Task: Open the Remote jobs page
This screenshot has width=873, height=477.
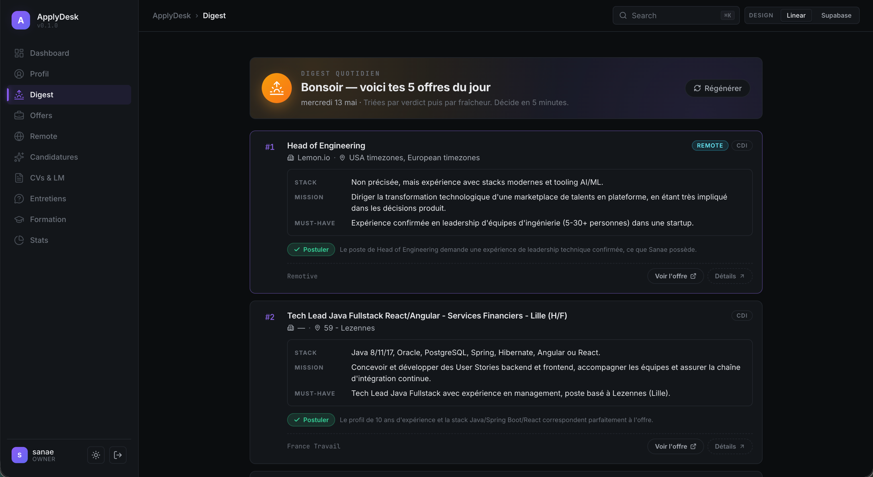Action: (x=69, y=136)
